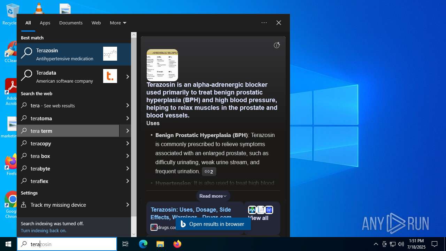This screenshot has height=251, width=446.
Task: Click the network tray icon
Action: 393,244
